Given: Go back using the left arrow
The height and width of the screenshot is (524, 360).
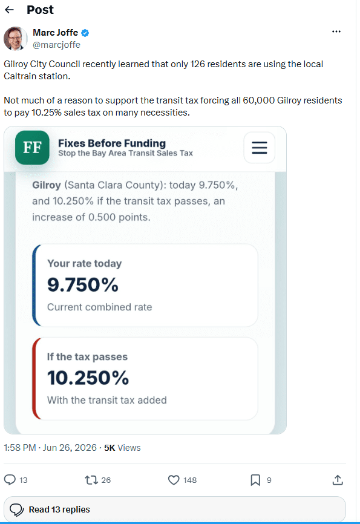Looking at the screenshot, I should (x=9, y=10).
